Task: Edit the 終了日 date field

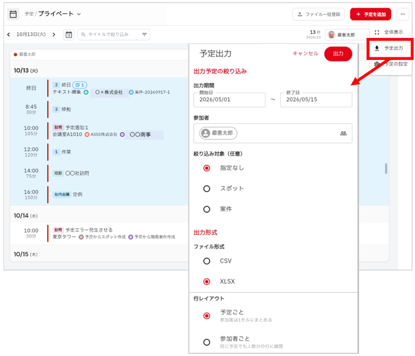Action: (316, 99)
